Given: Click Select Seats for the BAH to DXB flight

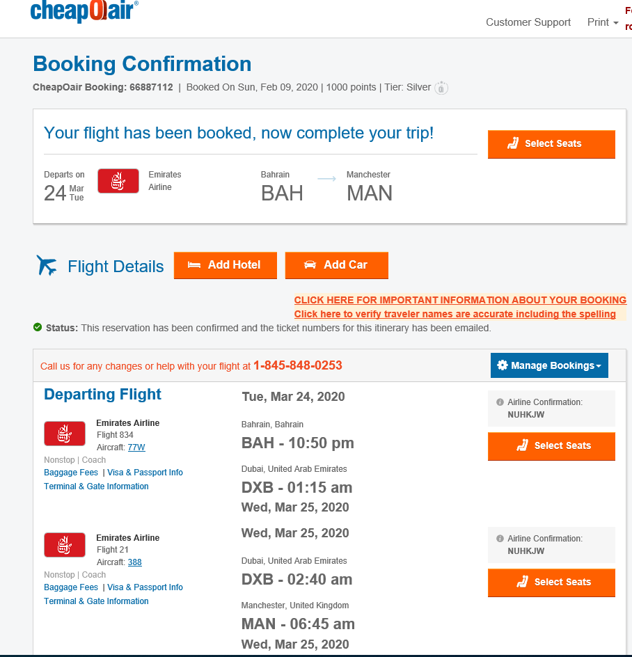Looking at the screenshot, I should (x=551, y=446).
